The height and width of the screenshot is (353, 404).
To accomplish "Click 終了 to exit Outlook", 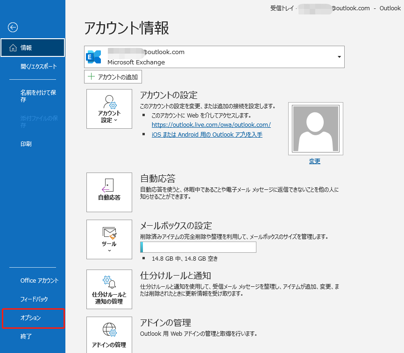I will (26, 336).
